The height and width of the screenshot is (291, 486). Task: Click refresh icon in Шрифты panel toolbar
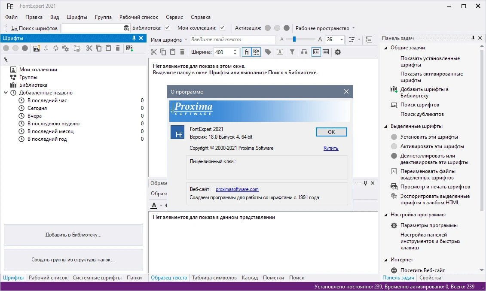coord(56,48)
